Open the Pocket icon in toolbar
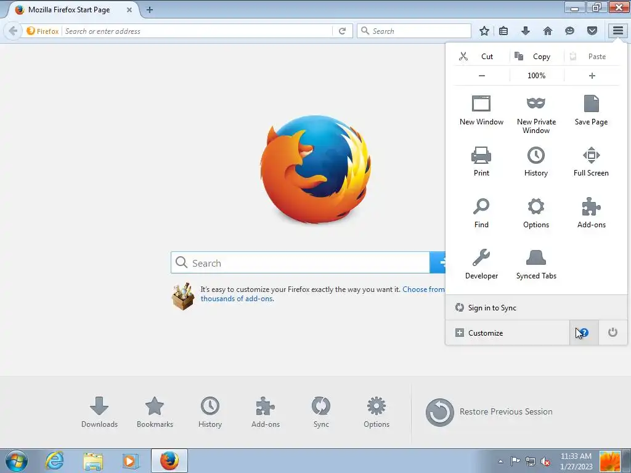Viewport: 631px width, 473px height. pos(592,31)
